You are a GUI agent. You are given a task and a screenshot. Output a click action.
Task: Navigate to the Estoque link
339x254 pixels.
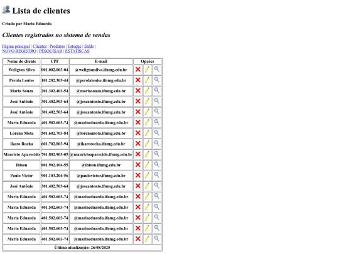[x=74, y=46]
